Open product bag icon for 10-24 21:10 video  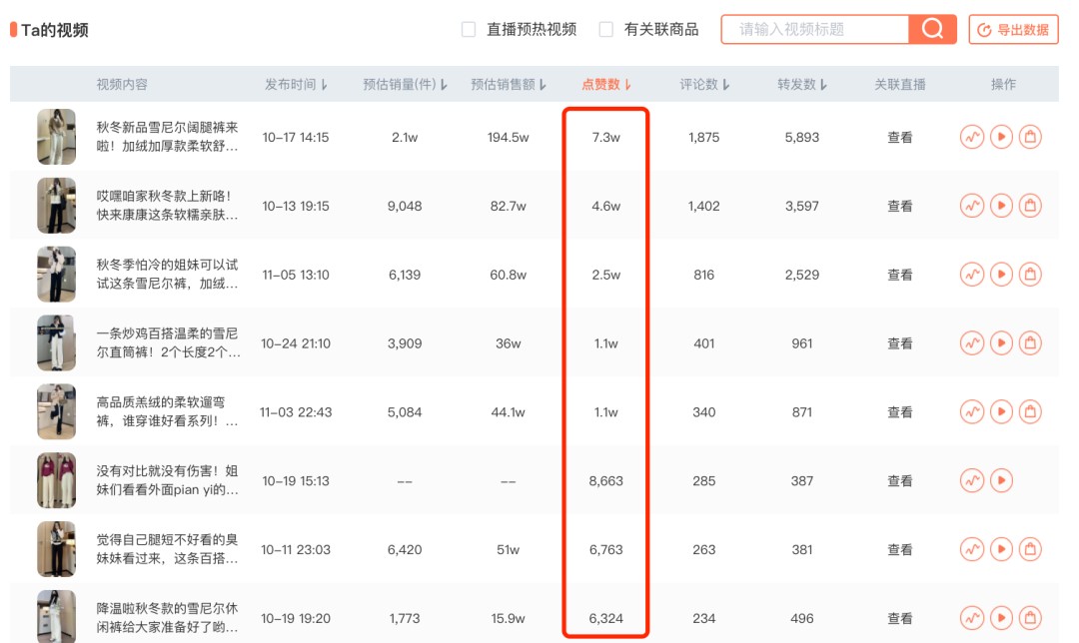(1030, 343)
